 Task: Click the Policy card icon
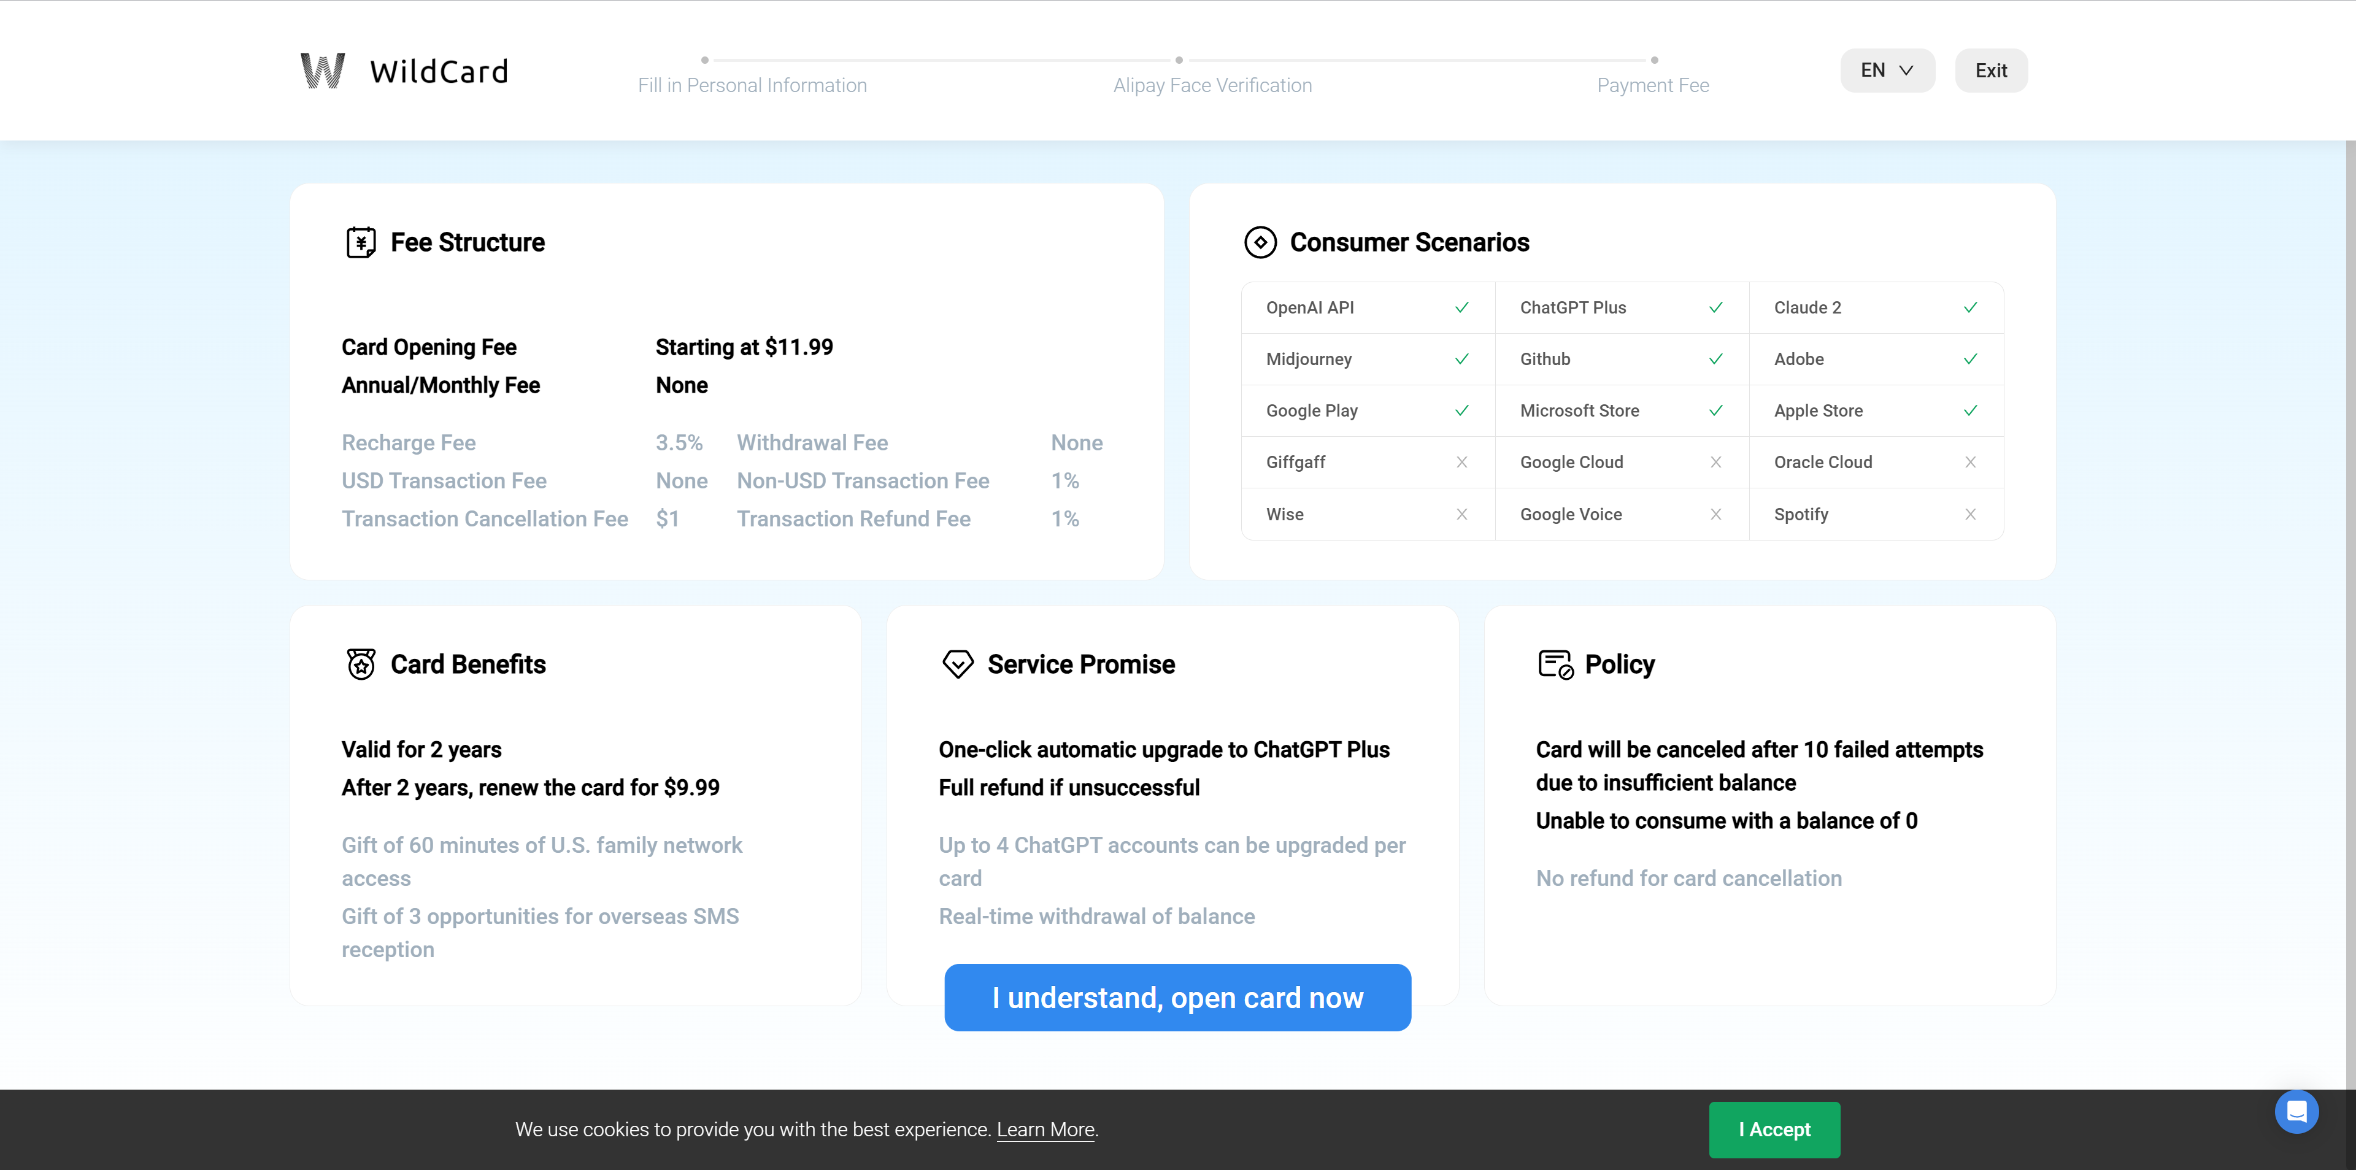click(1555, 664)
